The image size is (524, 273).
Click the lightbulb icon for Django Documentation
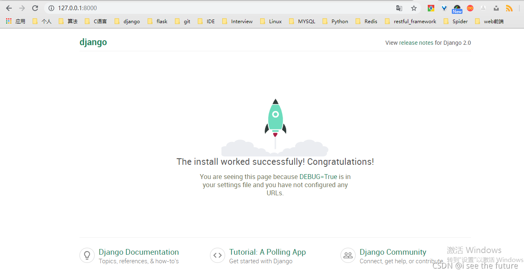[x=87, y=255]
